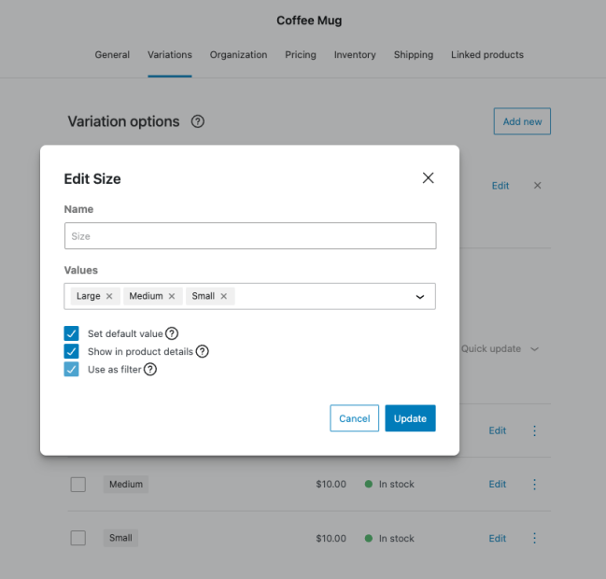Click help icon next to Set default value
The image size is (606, 579).
pos(172,333)
